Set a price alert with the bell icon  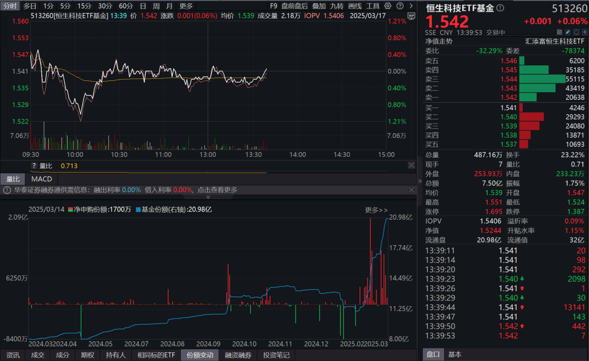click(576, 31)
